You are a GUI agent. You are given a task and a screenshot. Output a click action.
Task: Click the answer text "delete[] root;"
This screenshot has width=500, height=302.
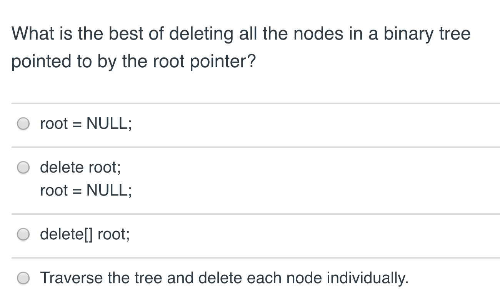pyautogui.click(x=85, y=234)
